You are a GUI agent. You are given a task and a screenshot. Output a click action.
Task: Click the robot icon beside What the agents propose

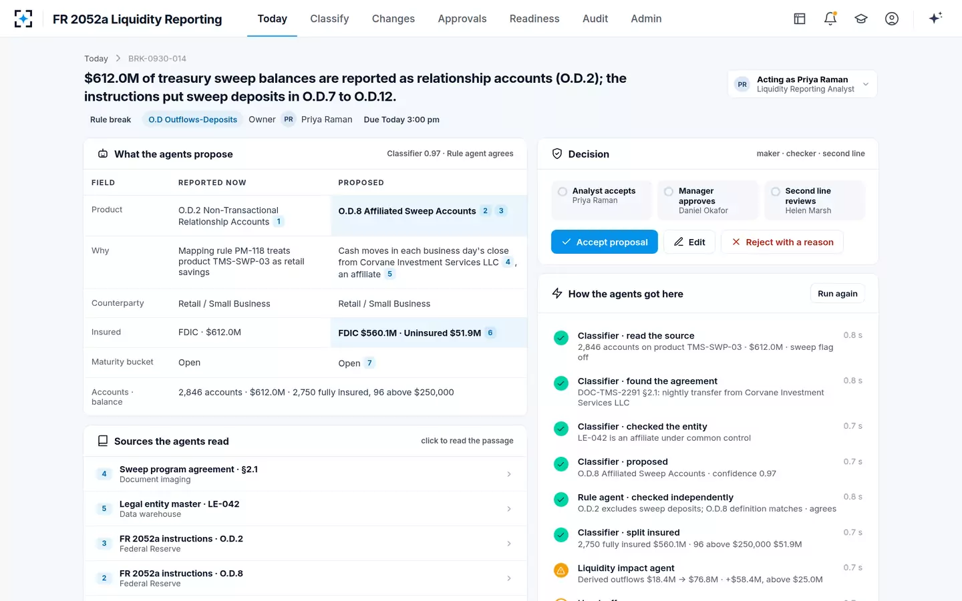103,154
